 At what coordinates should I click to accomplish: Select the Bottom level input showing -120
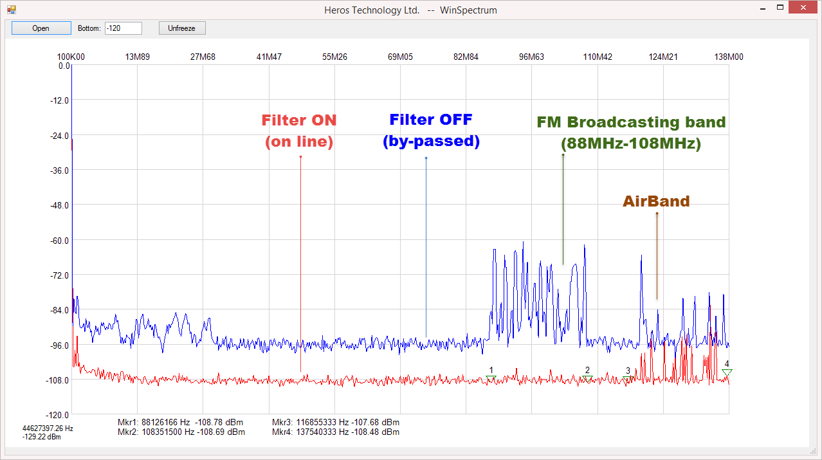pyautogui.click(x=123, y=28)
